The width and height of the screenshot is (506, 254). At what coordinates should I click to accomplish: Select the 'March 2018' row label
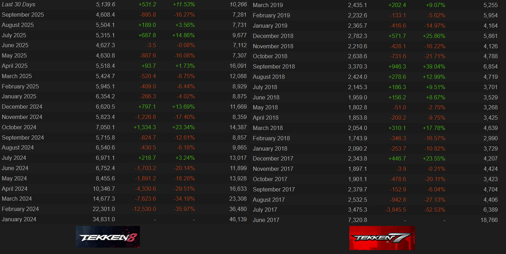click(268, 128)
